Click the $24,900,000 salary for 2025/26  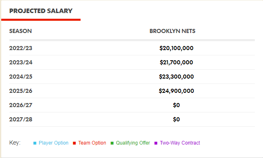click(x=176, y=91)
